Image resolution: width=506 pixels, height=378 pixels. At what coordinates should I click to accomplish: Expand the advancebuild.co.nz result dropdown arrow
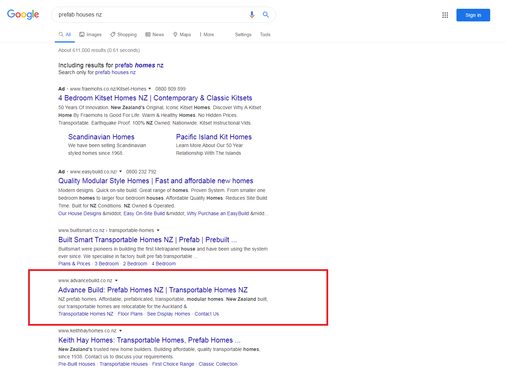116,280
